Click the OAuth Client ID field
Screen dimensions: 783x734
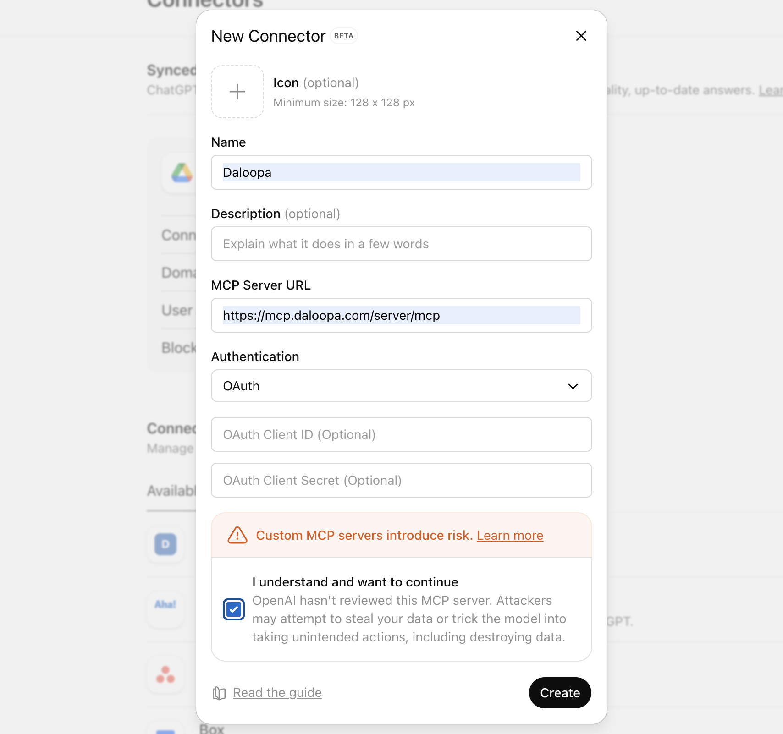pos(402,434)
